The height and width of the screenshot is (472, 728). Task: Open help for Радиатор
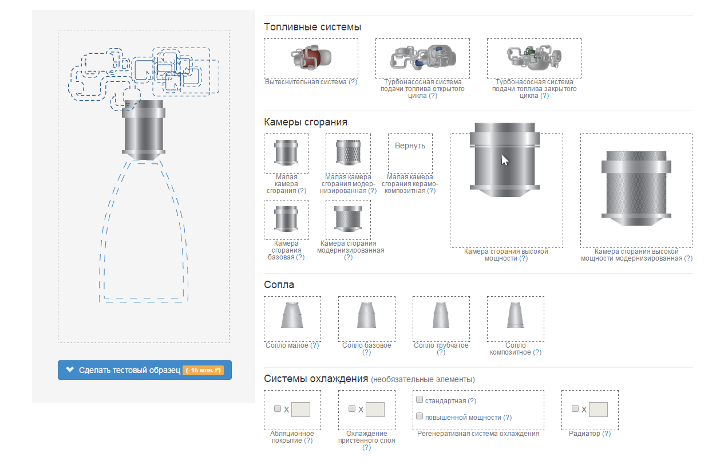607,434
